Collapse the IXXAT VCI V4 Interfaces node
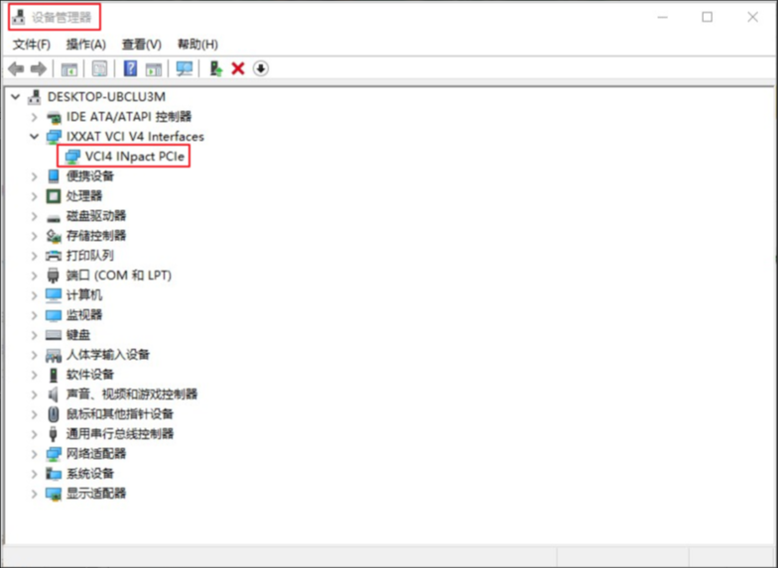The image size is (778, 568). [x=34, y=137]
